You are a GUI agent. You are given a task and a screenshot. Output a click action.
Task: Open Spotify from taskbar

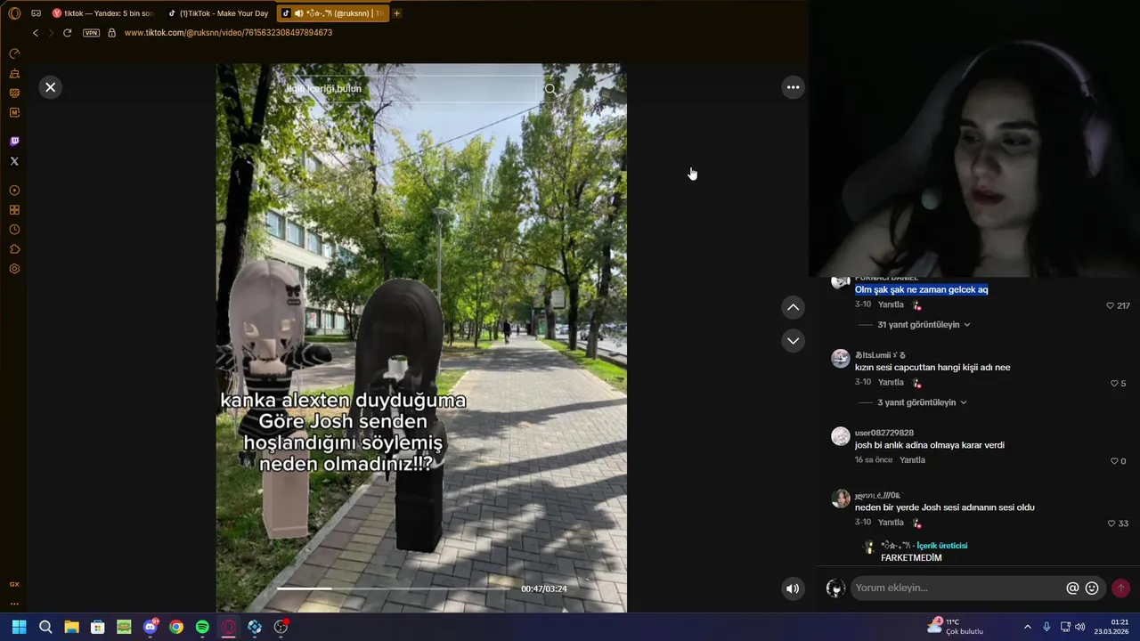coord(202,627)
